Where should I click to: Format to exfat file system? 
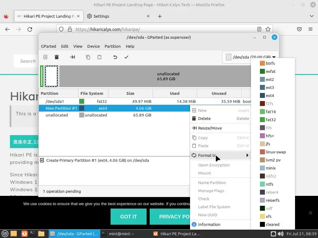point(273,72)
